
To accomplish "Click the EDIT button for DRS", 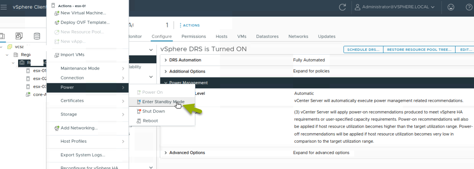I will [x=465, y=49].
